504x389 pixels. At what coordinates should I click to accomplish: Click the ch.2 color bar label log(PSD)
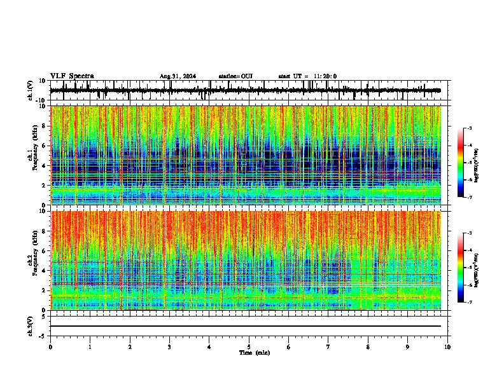point(477,270)
